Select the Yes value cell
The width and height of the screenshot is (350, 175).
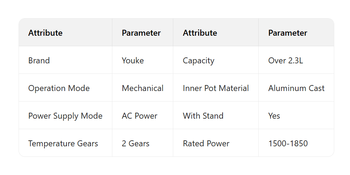(x=274, y=116)
